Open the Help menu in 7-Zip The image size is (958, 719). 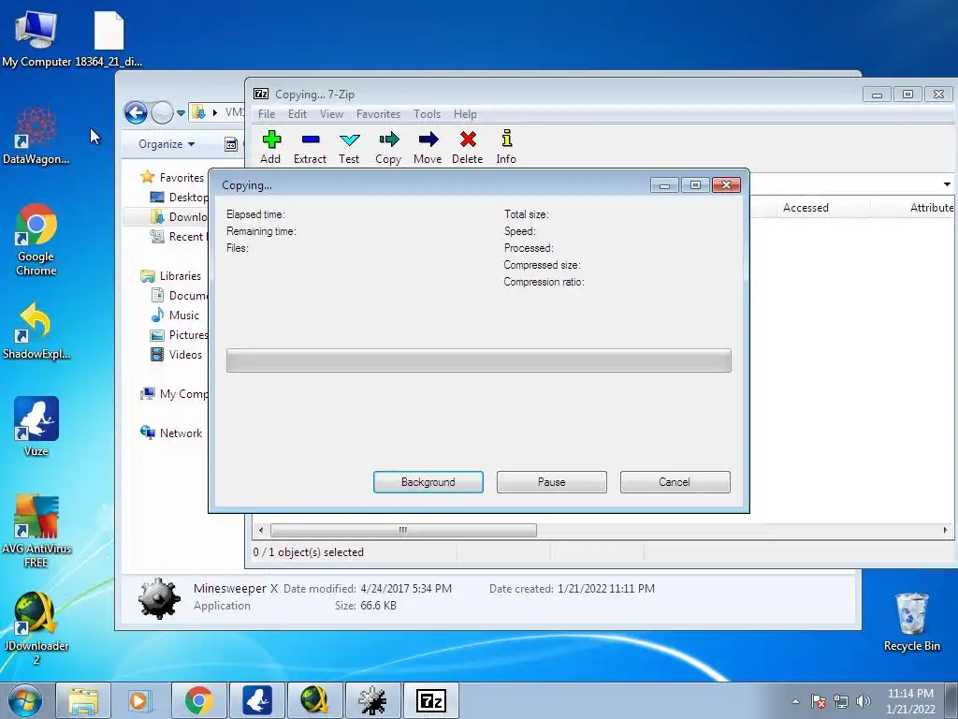pyautogui.click(x=465, y=114)
